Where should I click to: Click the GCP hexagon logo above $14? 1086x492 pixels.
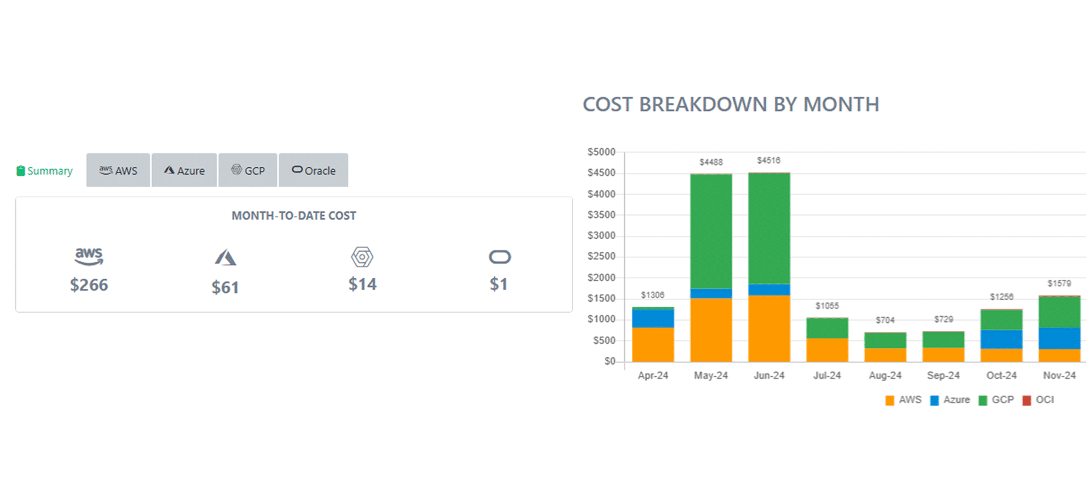pos(362,257)
